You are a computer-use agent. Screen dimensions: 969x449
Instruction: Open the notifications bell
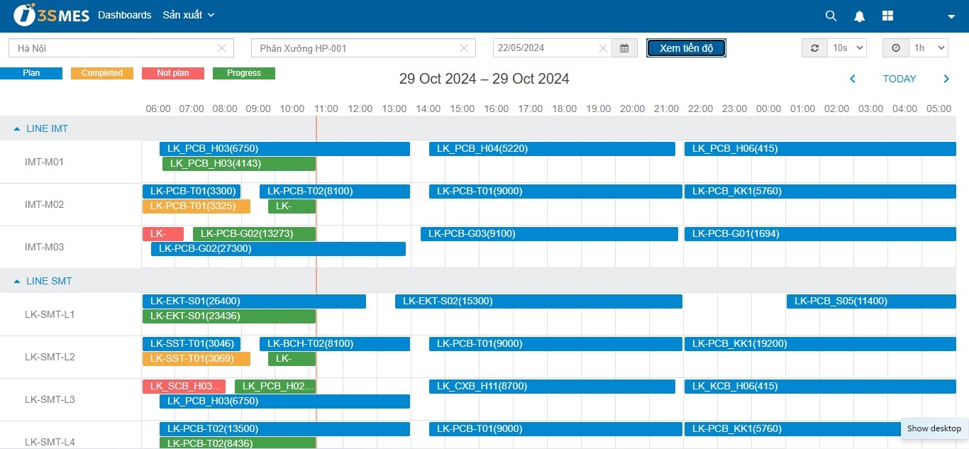click(x=859, y=16)
